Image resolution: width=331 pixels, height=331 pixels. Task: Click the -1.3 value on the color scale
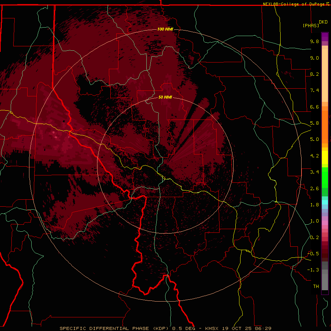(313, 270)
